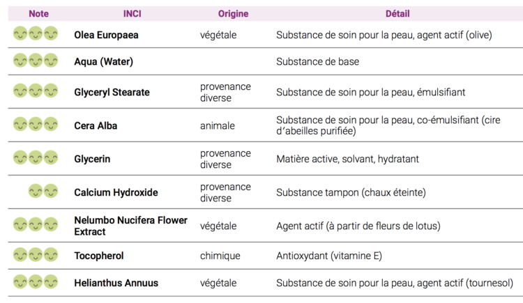Screen dimensions: 523x303
Task: Click the smiley rating icons beside Cera Alba
Action: [x=36, y=124]
